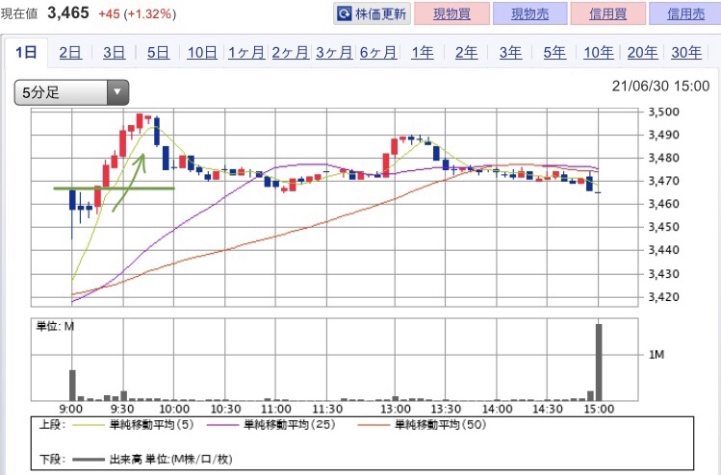This screenshot has width=721, height=475.
Task: Open 現物買 spot buy order
Action: pos(451,13)
